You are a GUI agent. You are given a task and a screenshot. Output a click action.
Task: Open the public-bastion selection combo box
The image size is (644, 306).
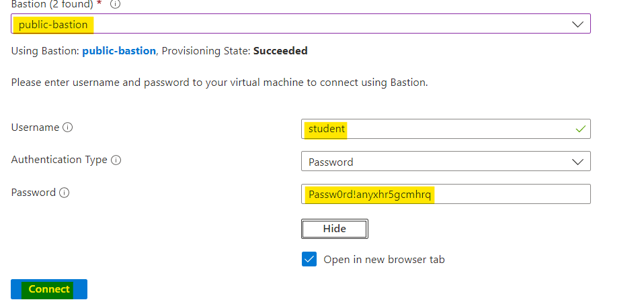click(300, 24)
